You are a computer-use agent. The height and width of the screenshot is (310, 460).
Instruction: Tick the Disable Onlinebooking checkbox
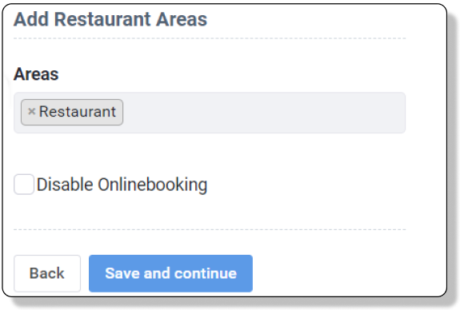tap(24, 185)
